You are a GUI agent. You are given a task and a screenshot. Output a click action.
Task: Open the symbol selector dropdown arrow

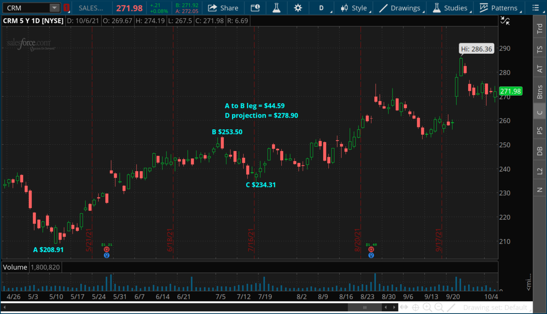[55, 8]
